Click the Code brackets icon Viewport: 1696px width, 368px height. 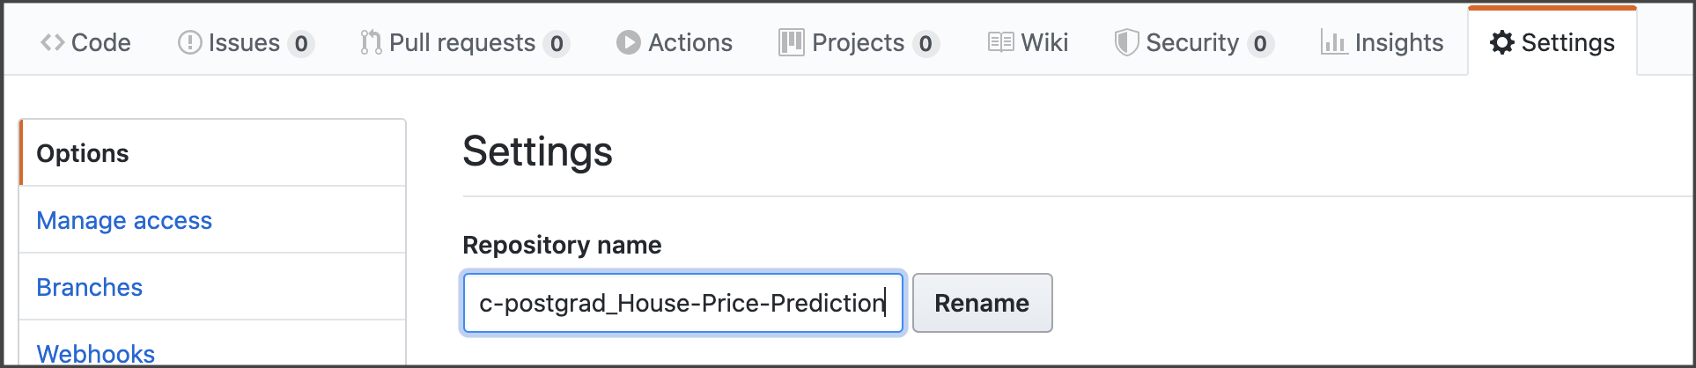tap(53, 42)
